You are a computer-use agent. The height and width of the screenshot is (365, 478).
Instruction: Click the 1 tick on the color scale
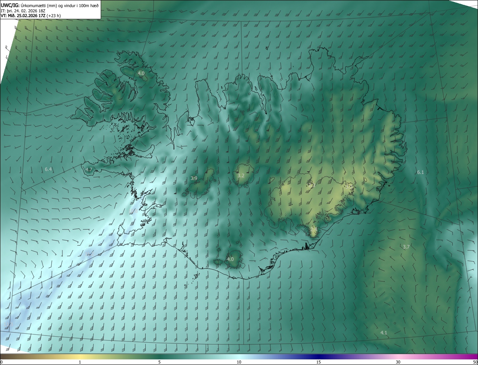(80, 362)
